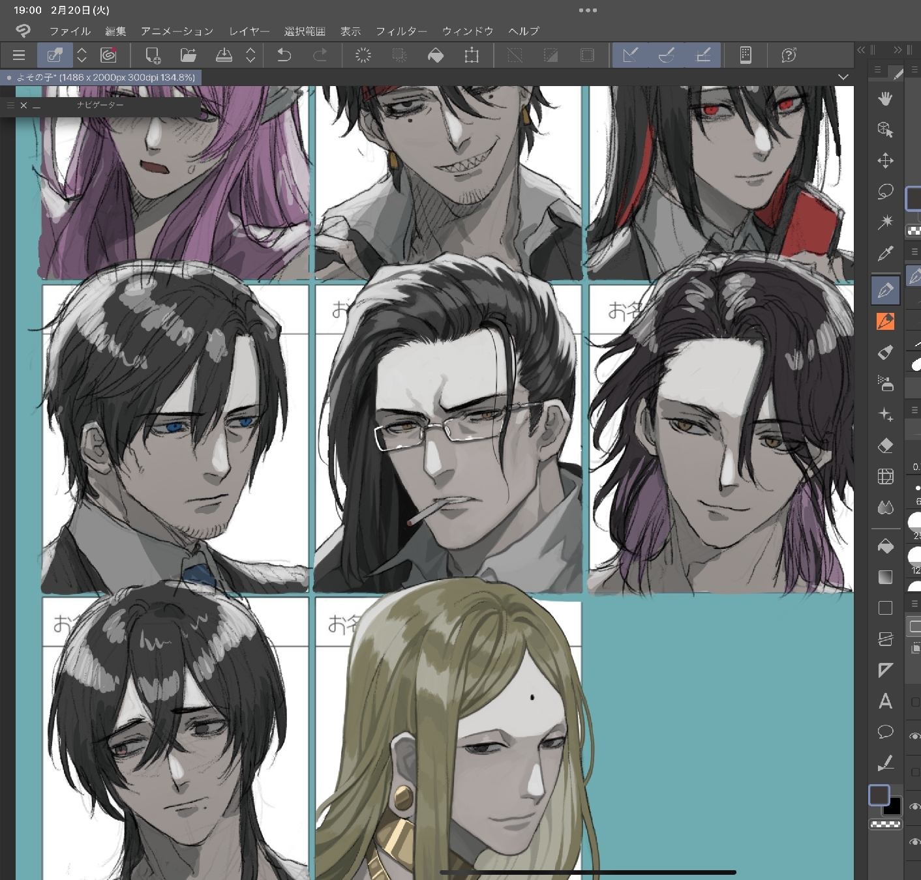Image resolution: width=921 pixels, height=880 pixels.
Task: Open the レイヤー menu
Action: click(249, 31)
